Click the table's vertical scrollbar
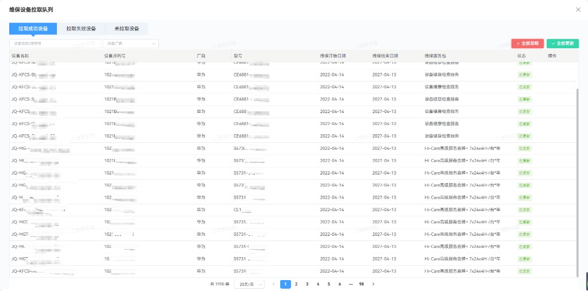The height and width of the screenshot is (291, 588). (x=579, y=182)
